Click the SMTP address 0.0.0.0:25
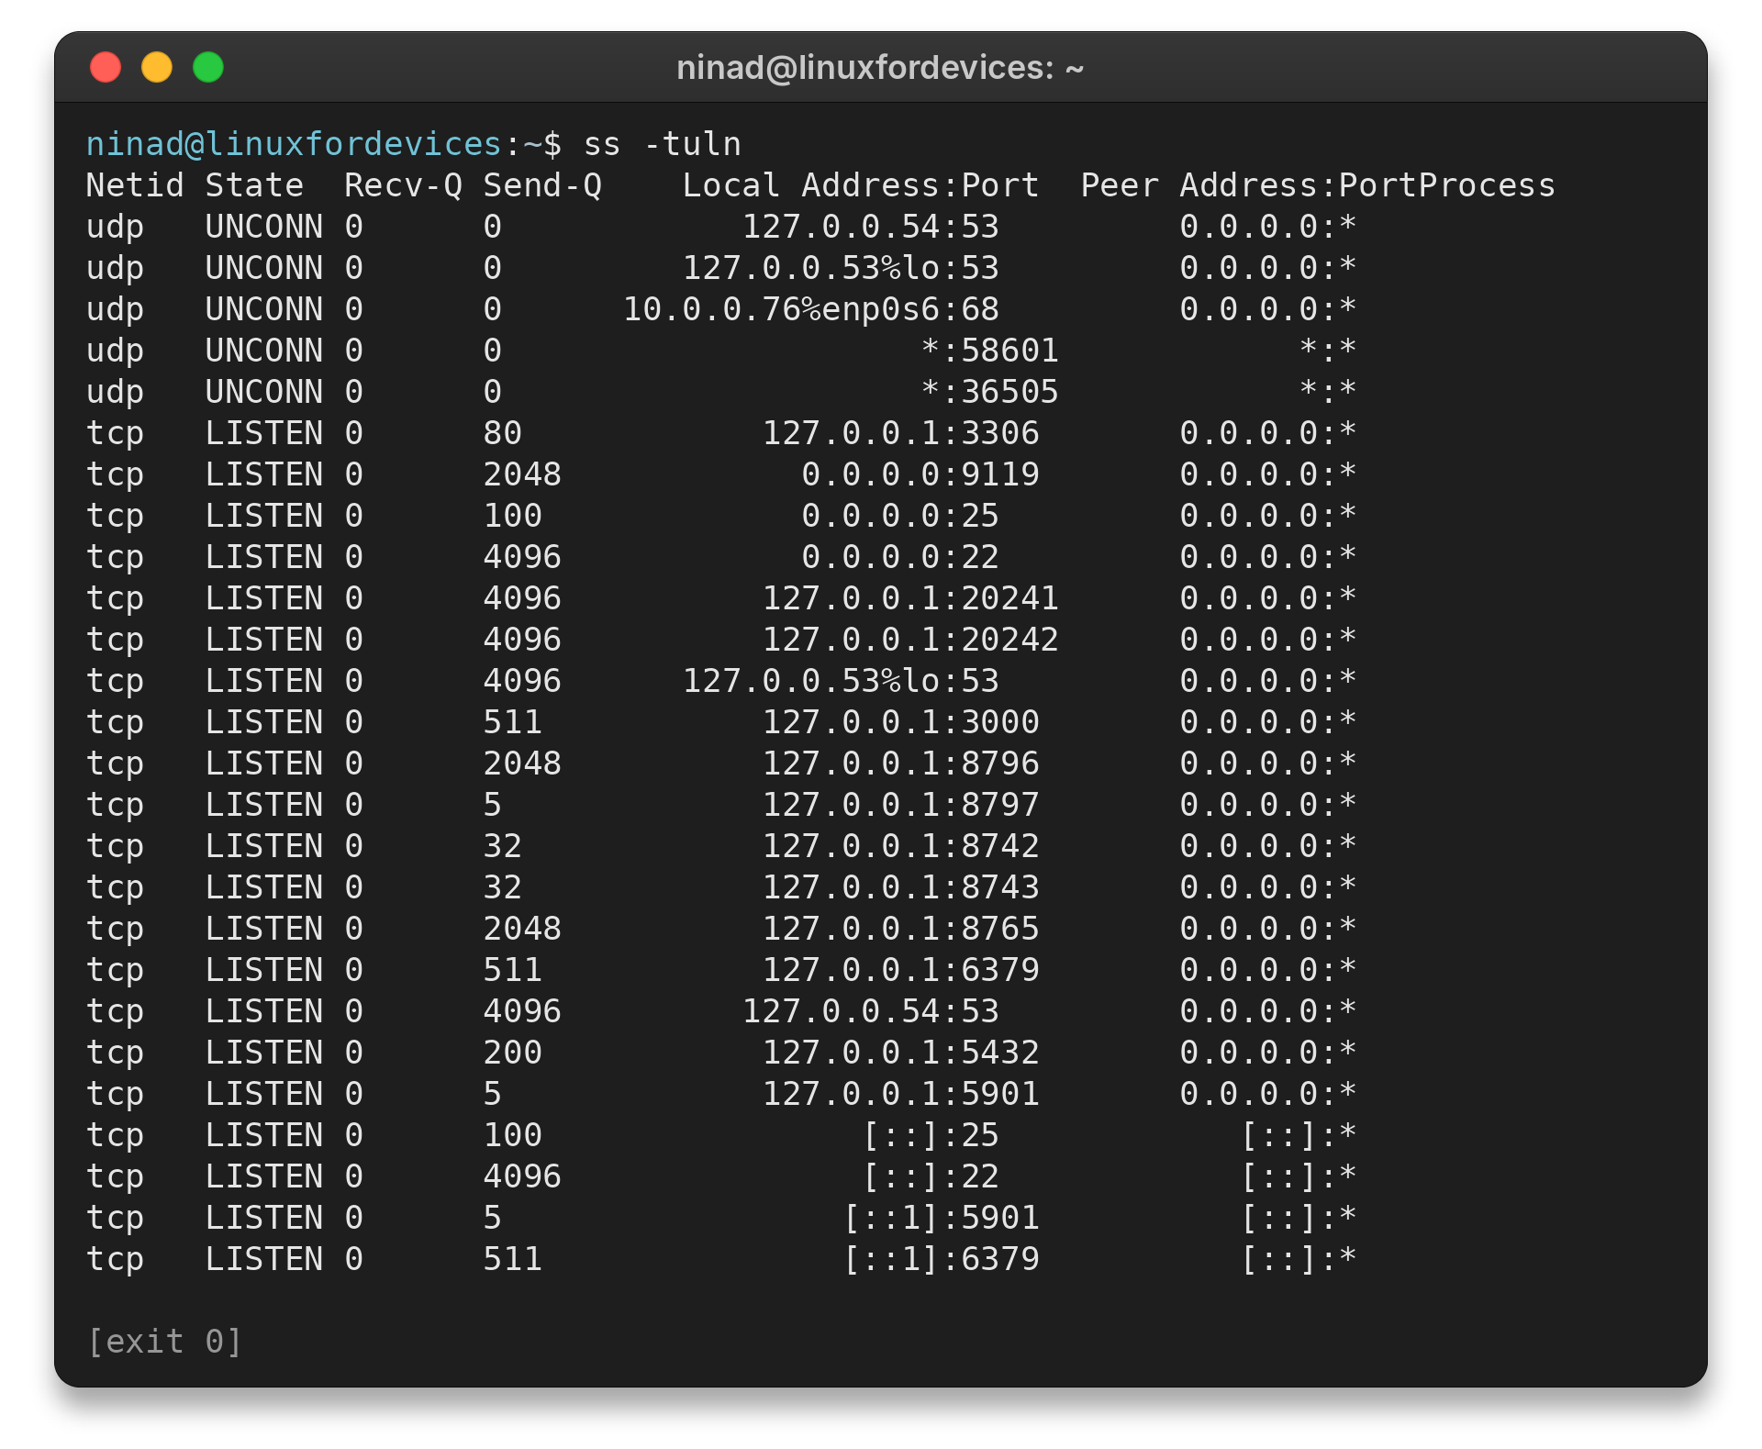Image resolution: width=1762 pixels, height=1449 pixels. [x=900, y=516]
